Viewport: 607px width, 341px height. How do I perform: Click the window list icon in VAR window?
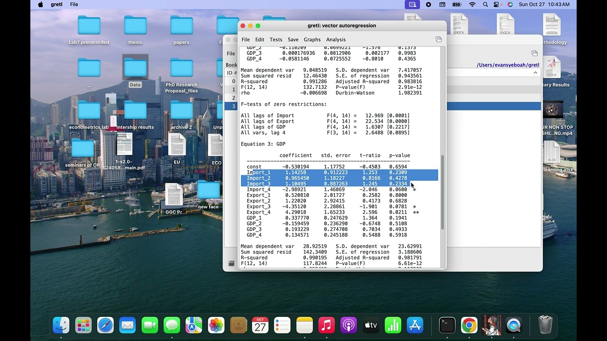coord(438,39)
